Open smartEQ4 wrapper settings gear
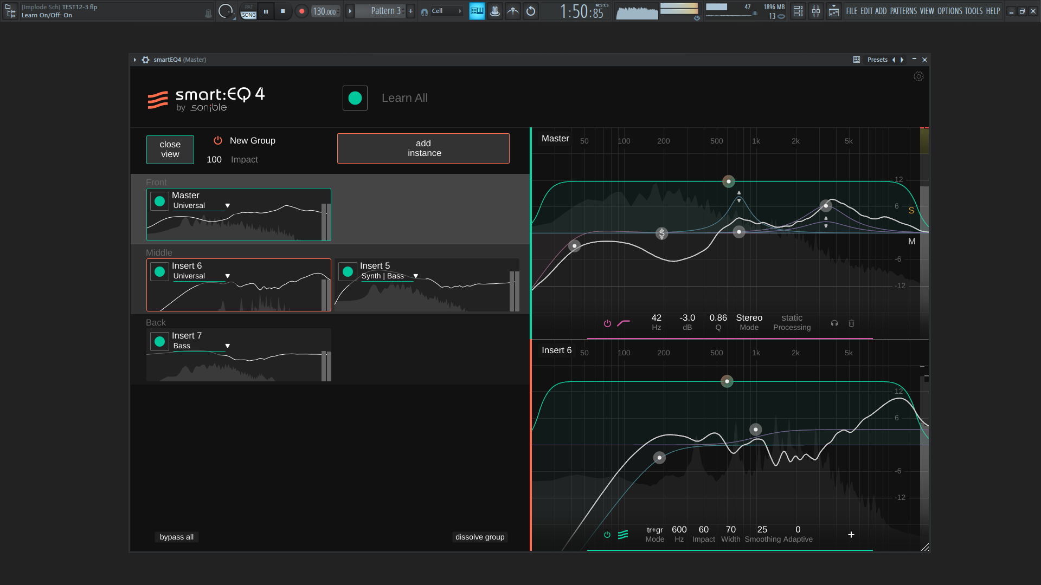This screenshot has width=1041, height=585. click(145, 60)
